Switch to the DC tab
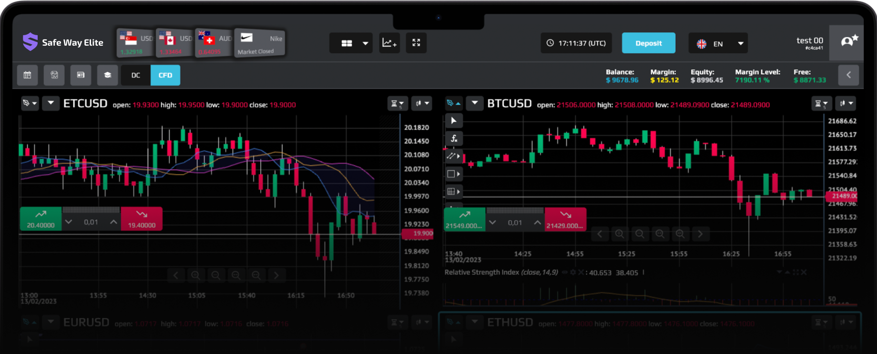Viewport: 877px width, 354px height. (x=136, y=75)
